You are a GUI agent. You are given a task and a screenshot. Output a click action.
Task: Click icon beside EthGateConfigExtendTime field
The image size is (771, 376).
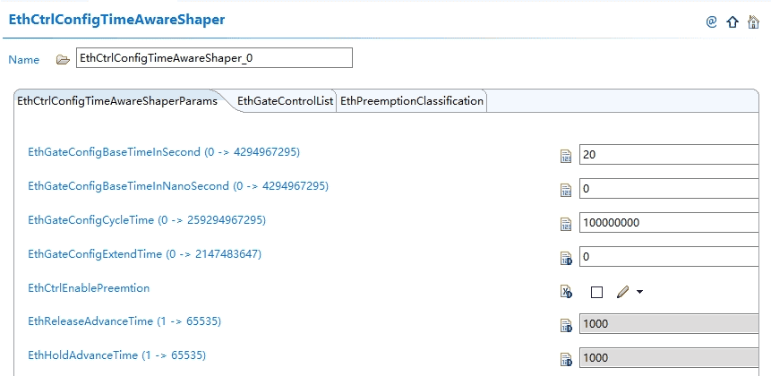click(567, 258)
